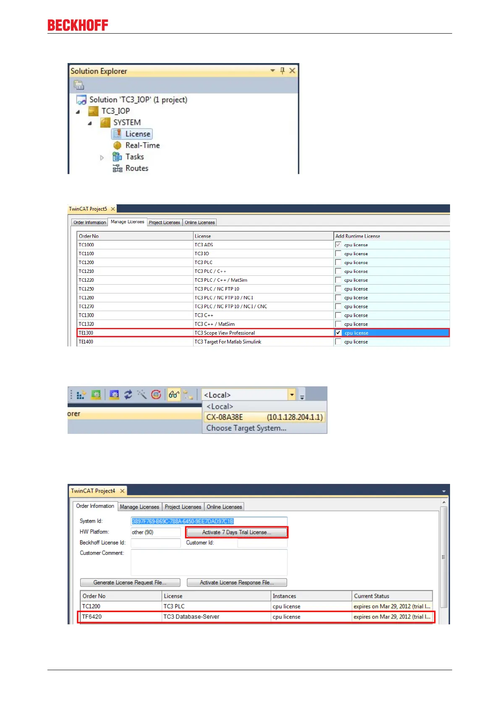Click the Solution 'TC3_IOP' solution icon
Viewport: 500px width, 708px height.
[81, 100]
